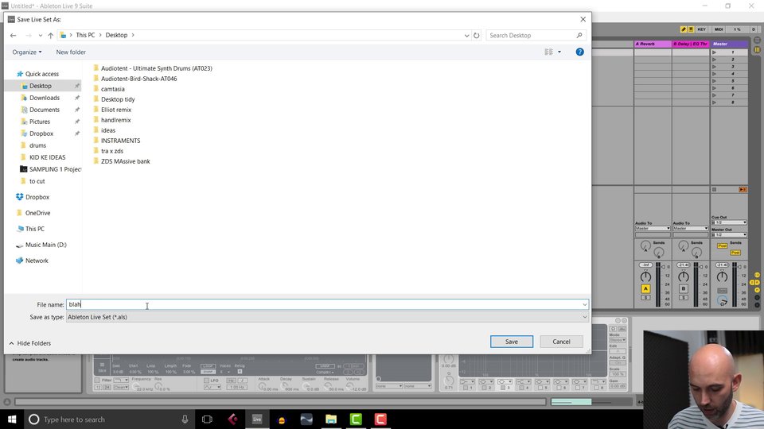
Task: Open green Camtasia taskbar icon
Action: (357, 419)
